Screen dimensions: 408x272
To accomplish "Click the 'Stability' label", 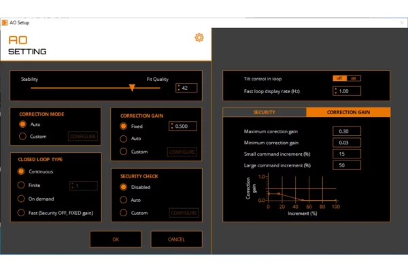I will click(29, 79).
